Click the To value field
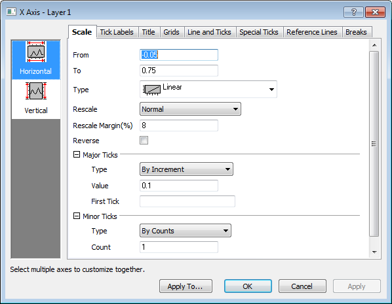392x304 pixels. pyautogui.click(x=179, y=71)
